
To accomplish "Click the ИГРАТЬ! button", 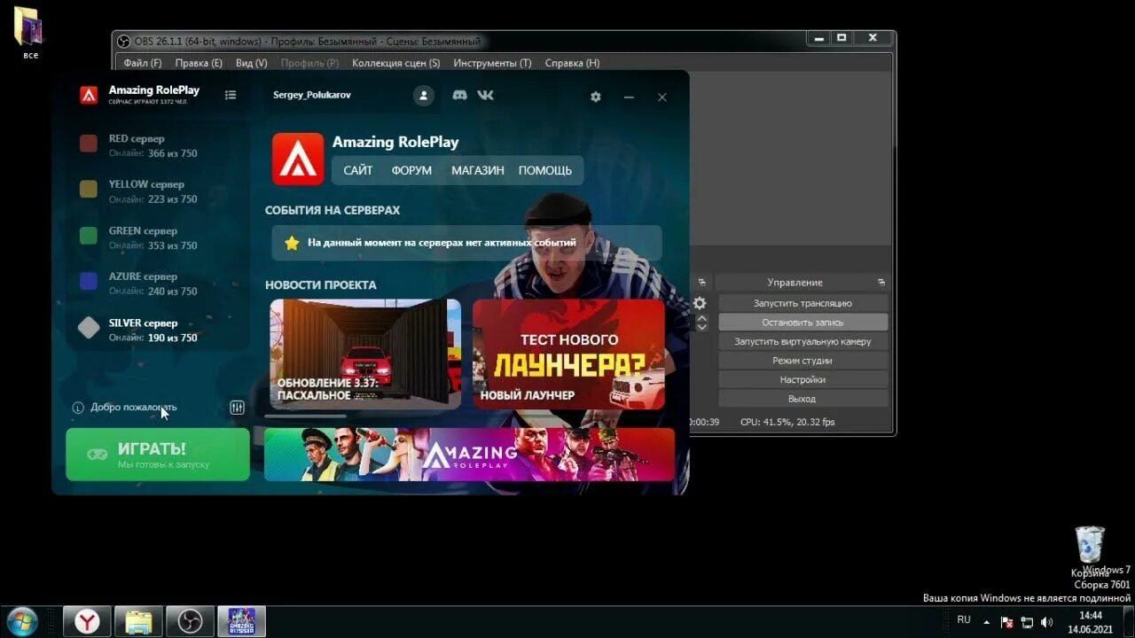I will pos(158,455).
